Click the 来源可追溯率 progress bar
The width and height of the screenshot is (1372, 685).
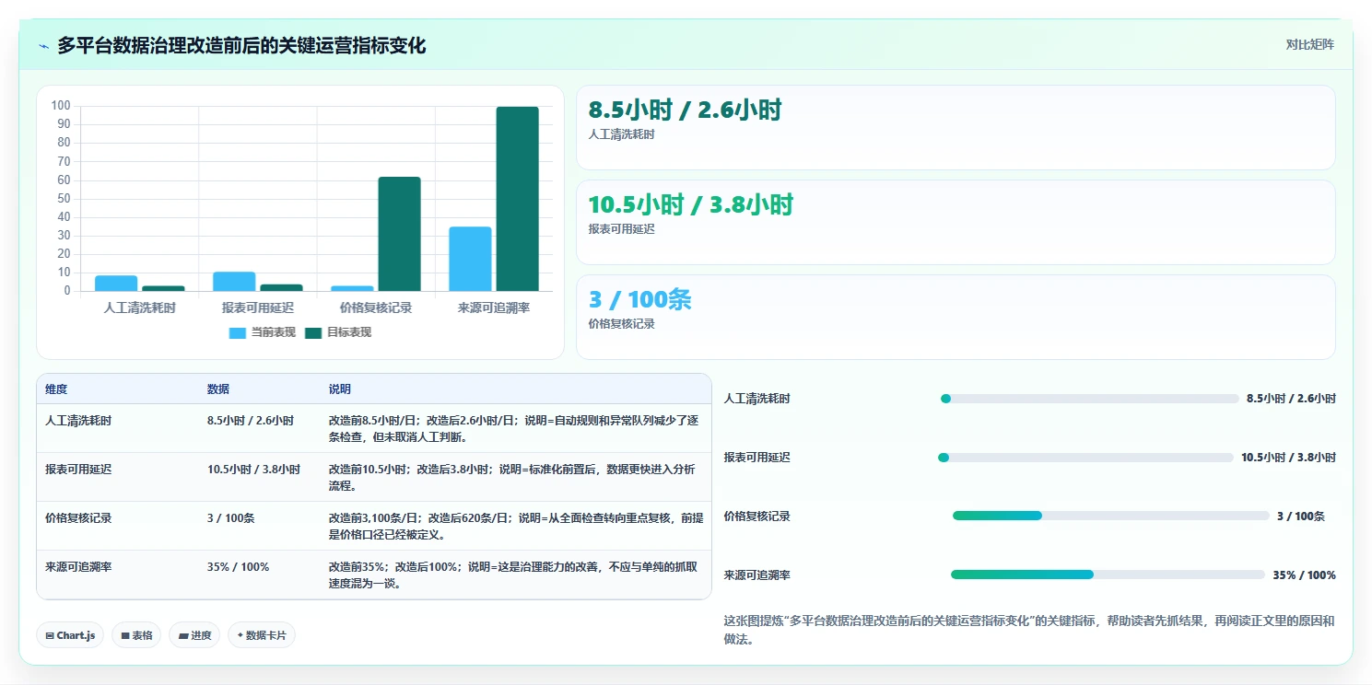click(x=1108, y=575)
